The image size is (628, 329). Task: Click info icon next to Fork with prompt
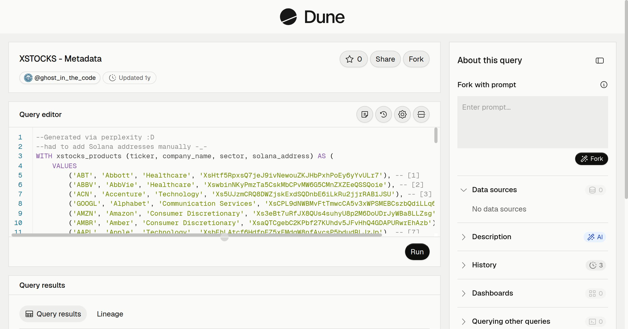click(604, 85)
